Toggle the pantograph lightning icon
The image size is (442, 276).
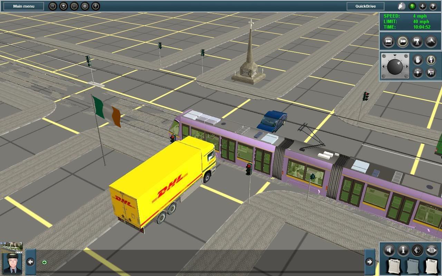coord(431,60)
